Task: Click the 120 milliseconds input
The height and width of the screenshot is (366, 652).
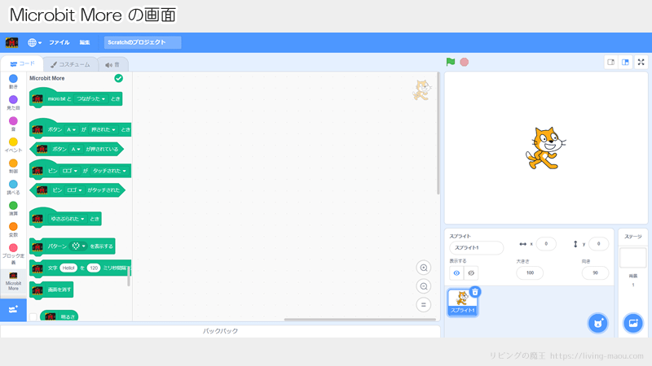Action: pyautogui.click(x=94, y=268)
